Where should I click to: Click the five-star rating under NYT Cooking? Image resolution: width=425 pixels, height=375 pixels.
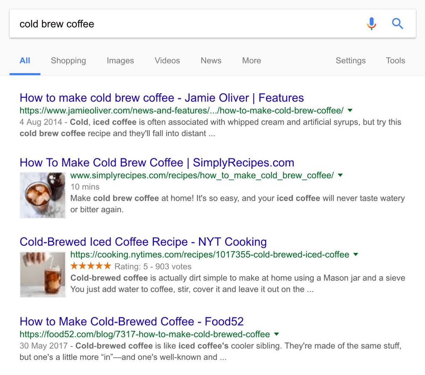coord(91,266)
